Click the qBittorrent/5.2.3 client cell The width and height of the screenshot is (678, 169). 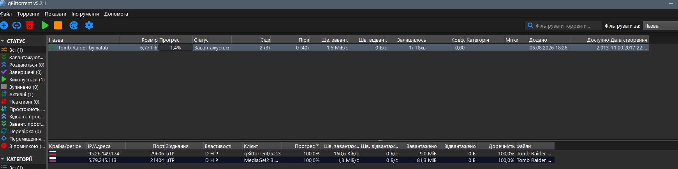262,153
